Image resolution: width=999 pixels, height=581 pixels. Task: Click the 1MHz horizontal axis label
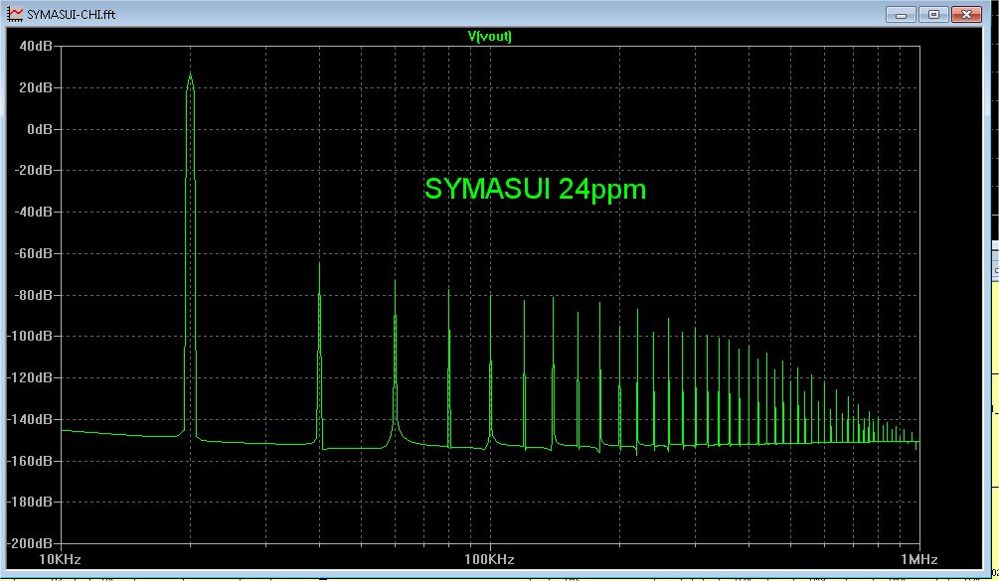point(918,559)
